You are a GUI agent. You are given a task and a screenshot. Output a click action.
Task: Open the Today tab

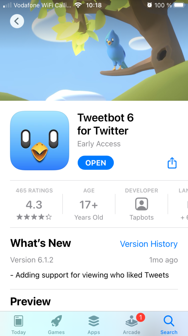(x=19, y=325)
